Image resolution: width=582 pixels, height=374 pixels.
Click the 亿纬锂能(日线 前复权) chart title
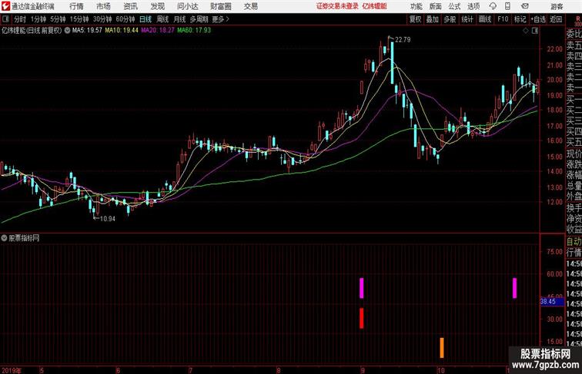coord(32,31)
